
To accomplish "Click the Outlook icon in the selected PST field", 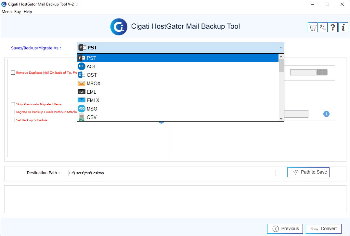I will [82, 47].
